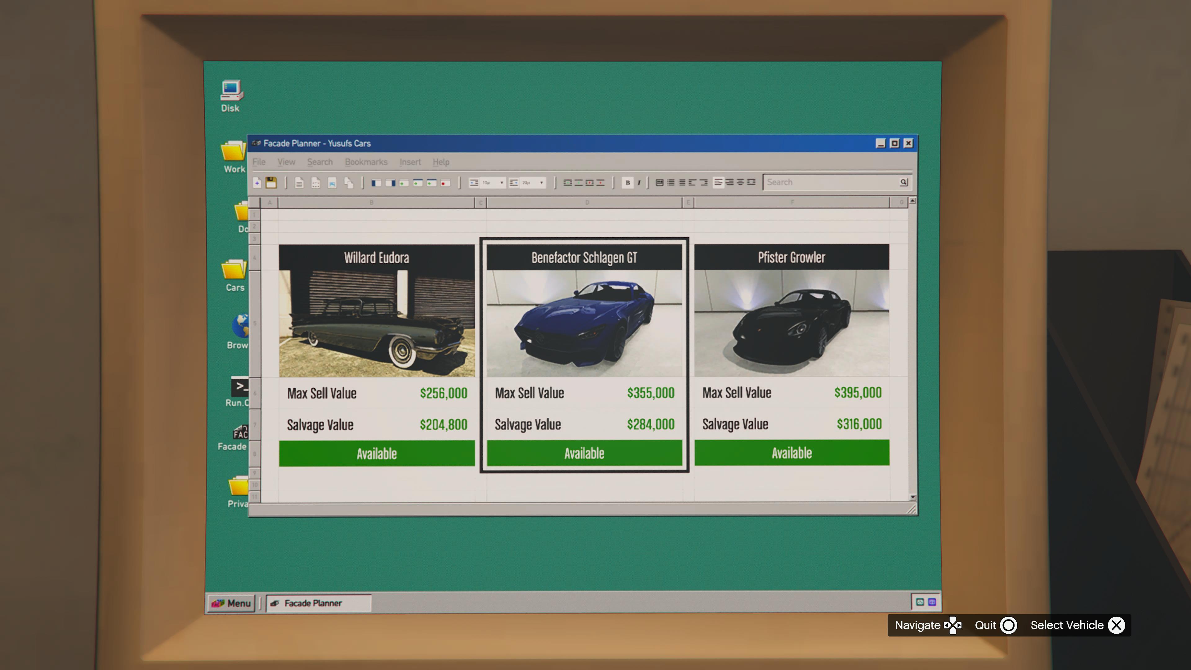
Task: Toggle bold formatting button
Action: point(627,183)
